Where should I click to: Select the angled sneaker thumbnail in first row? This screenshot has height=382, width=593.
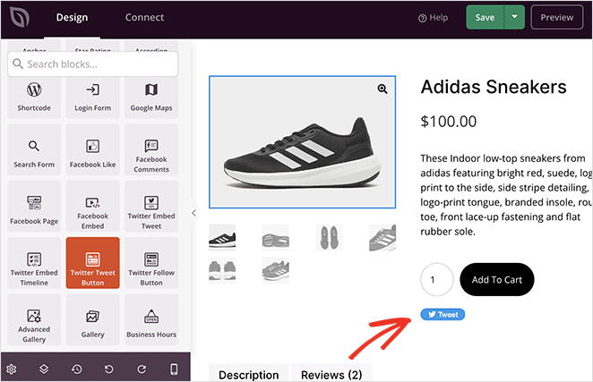coord(382,237)
